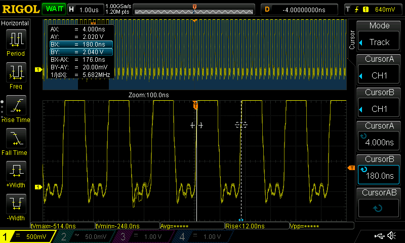This screenshot has height=243, width=405.
Task: Click the orange trigger marker above zoomed waveform
Action: (195, 105)
